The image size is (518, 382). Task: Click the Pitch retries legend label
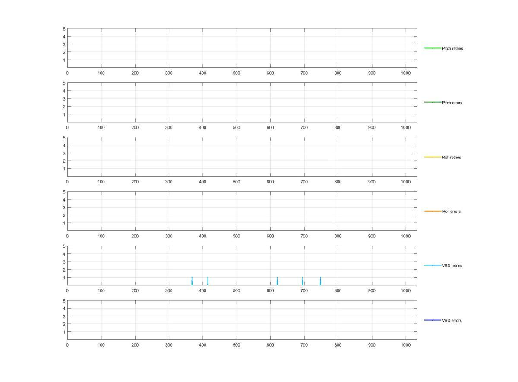coord(452,48)
